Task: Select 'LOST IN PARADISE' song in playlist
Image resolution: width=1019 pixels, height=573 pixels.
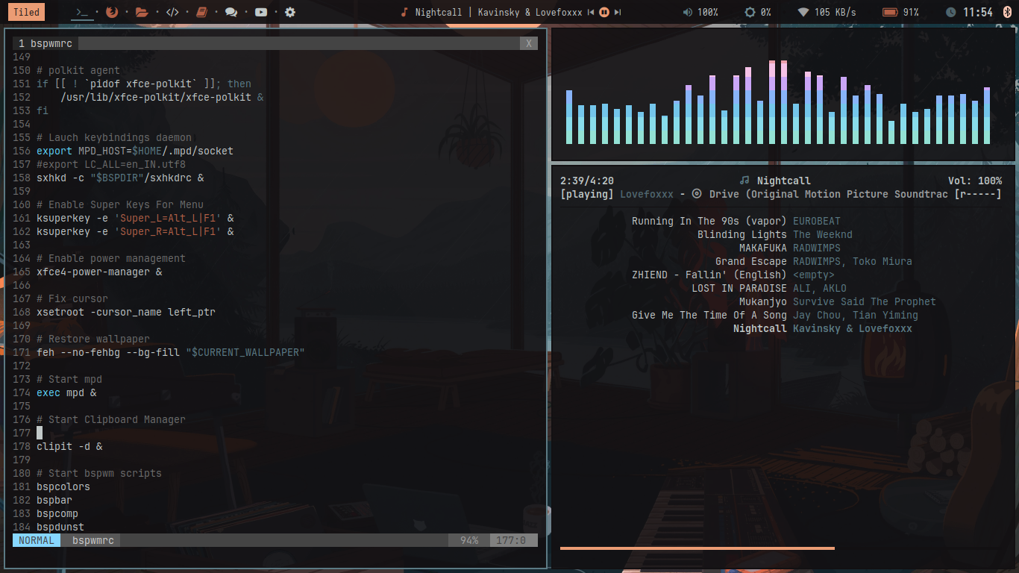Action: (x=739, y=288)
